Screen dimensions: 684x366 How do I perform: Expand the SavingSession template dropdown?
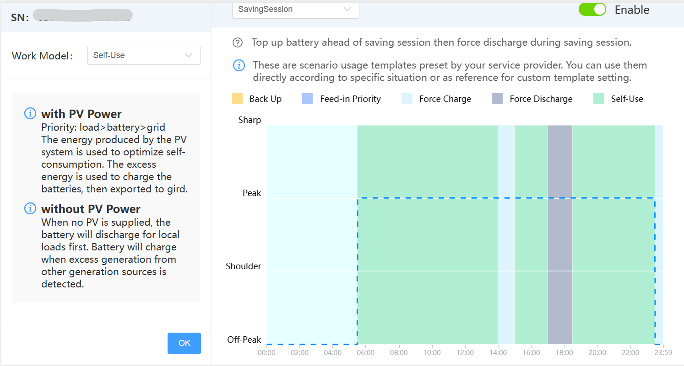(295, 10)
